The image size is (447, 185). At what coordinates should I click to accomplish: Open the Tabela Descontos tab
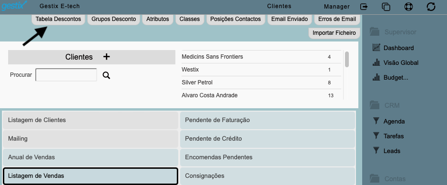58,19
